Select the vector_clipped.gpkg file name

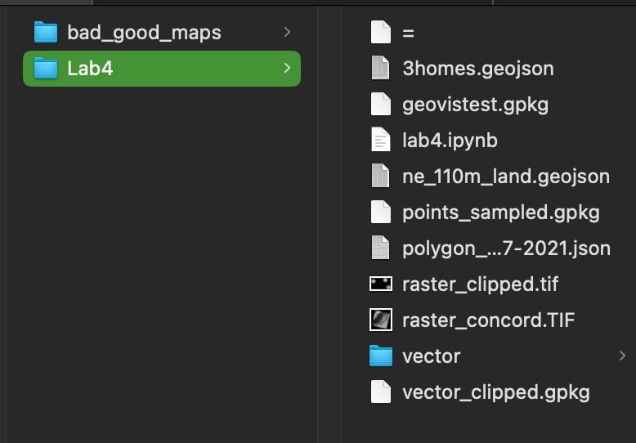tap(495, 392)
